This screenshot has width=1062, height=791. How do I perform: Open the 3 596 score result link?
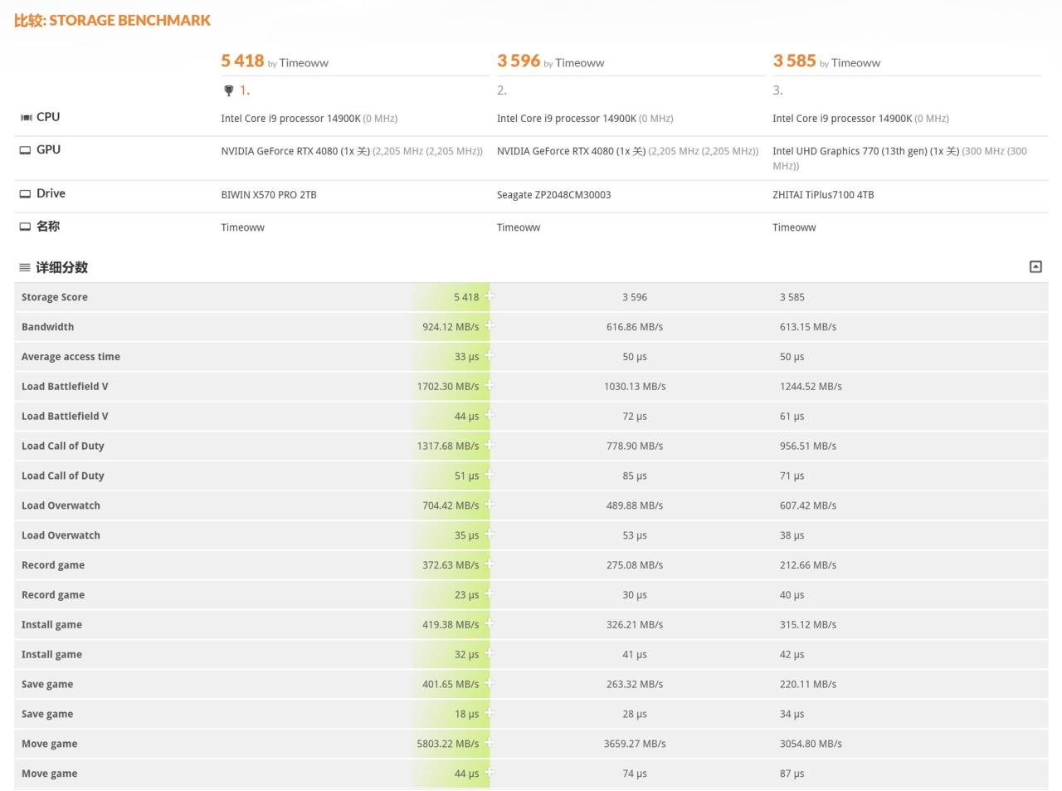pos(519,61)
